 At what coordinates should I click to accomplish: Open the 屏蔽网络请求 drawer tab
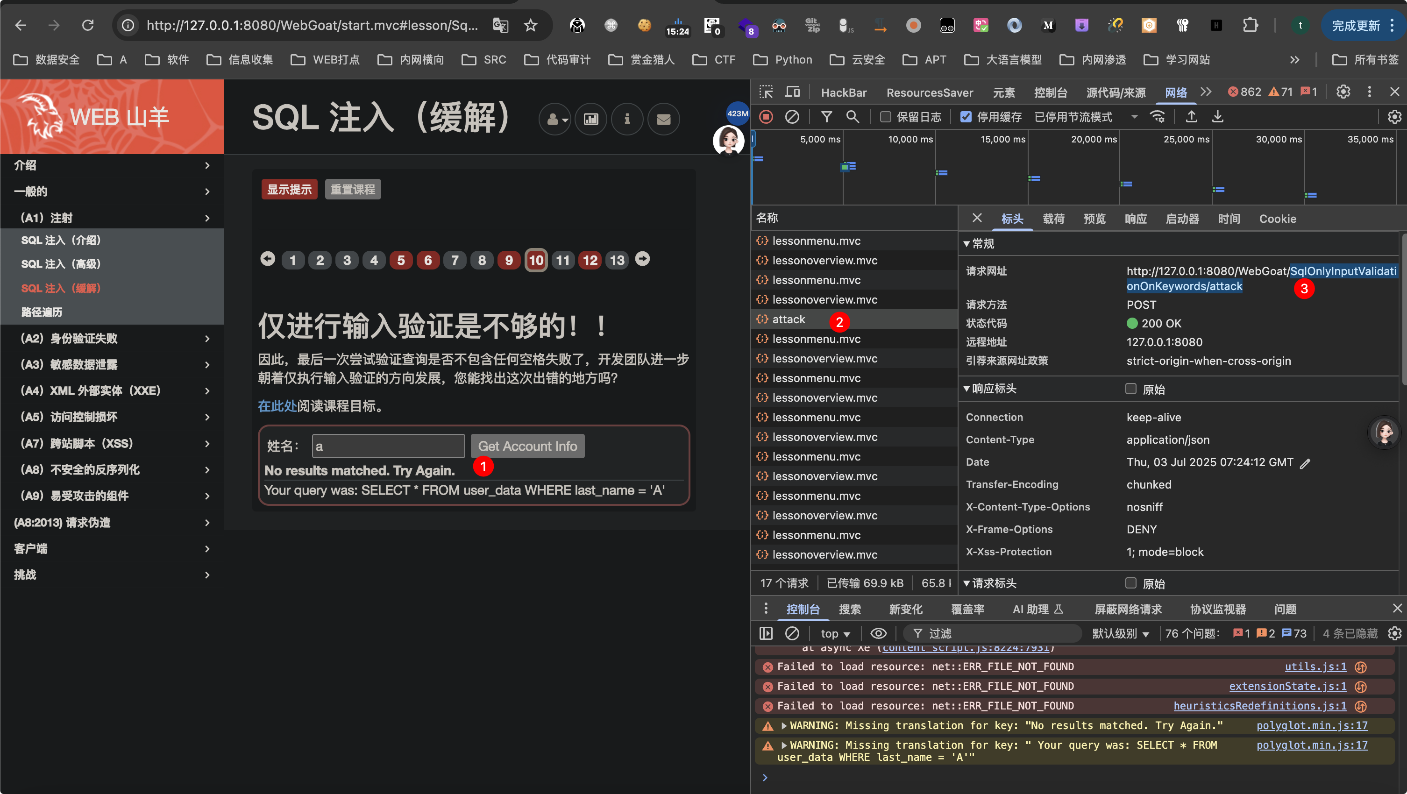coord(1128,609)
